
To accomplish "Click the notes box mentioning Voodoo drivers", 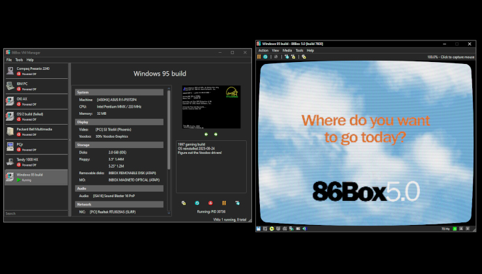I will (x=211, y=166).
